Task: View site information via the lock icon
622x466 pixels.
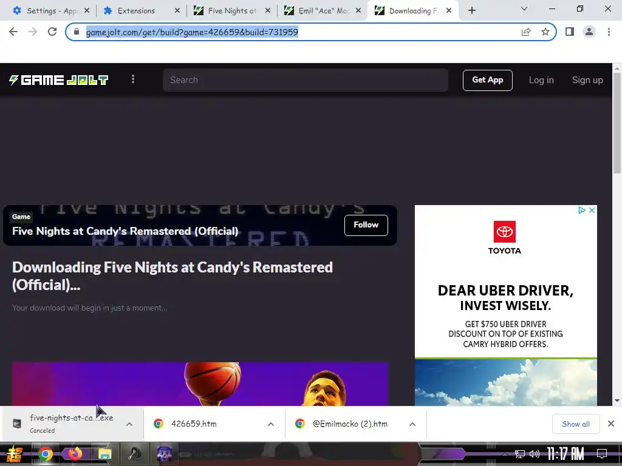Action: pyautogui.click(x=77, y=32)
